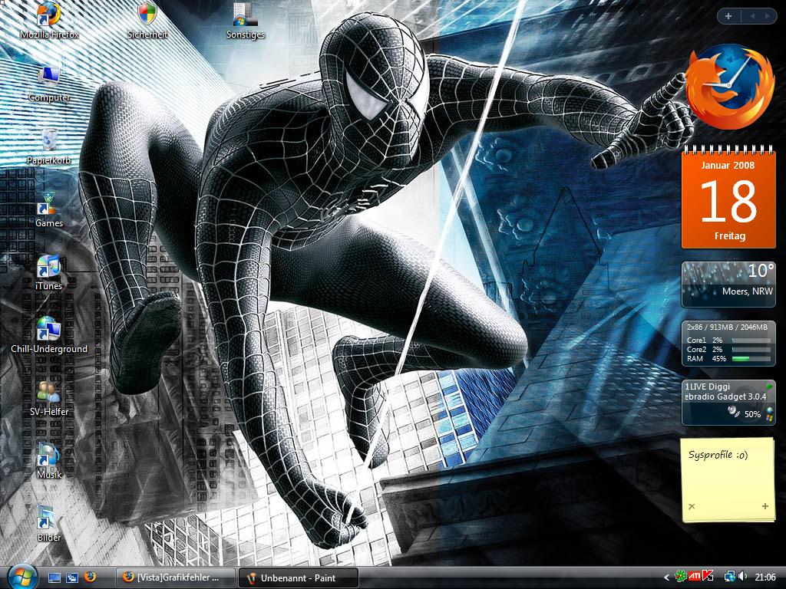Viewport: 786px width, 589px height.
Task: Open the Windows Start orb
Action: click(22, 577)
